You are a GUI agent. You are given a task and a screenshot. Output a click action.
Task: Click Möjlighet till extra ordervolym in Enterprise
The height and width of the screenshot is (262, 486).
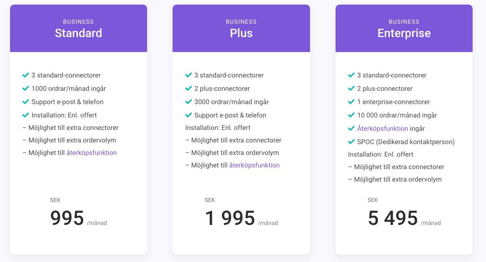tap(395, 180)
